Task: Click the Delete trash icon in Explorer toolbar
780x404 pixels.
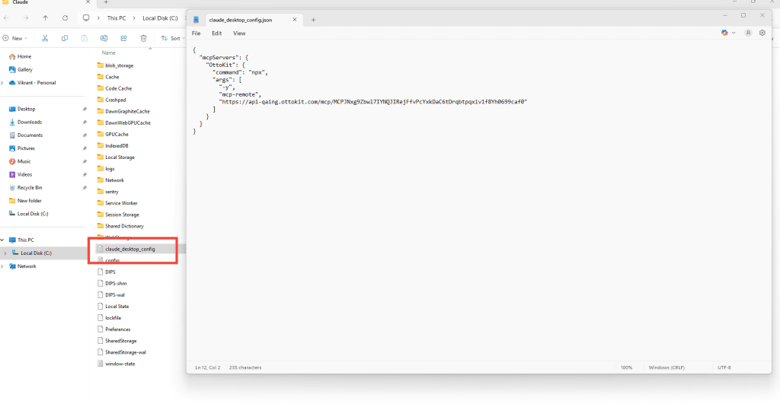Action: (143, 38)
